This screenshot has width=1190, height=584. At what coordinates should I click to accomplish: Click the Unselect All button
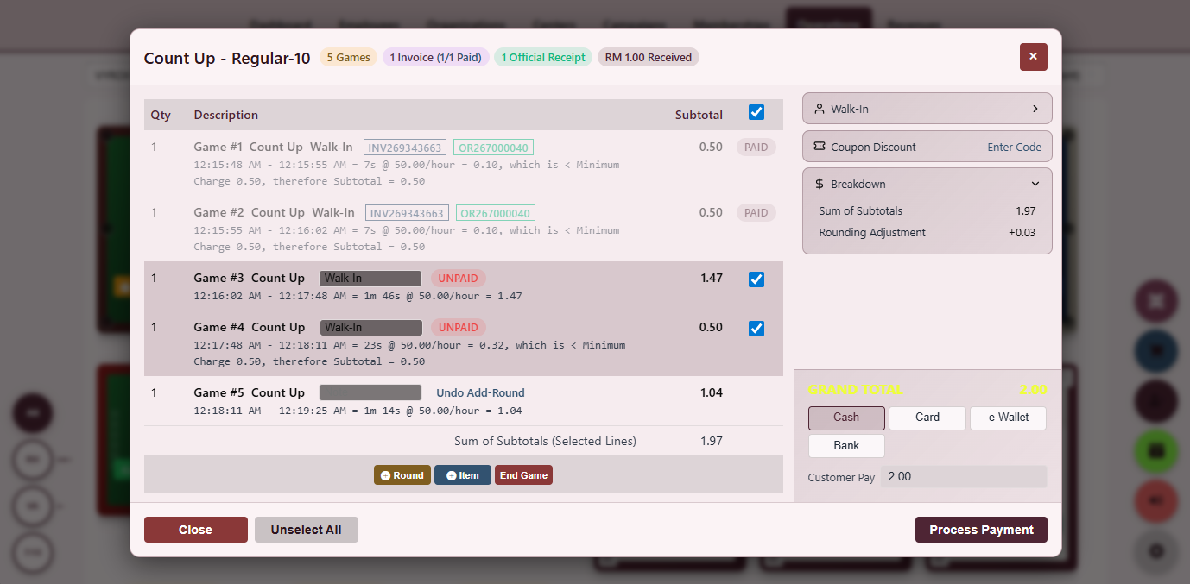(x=306, y=530)
